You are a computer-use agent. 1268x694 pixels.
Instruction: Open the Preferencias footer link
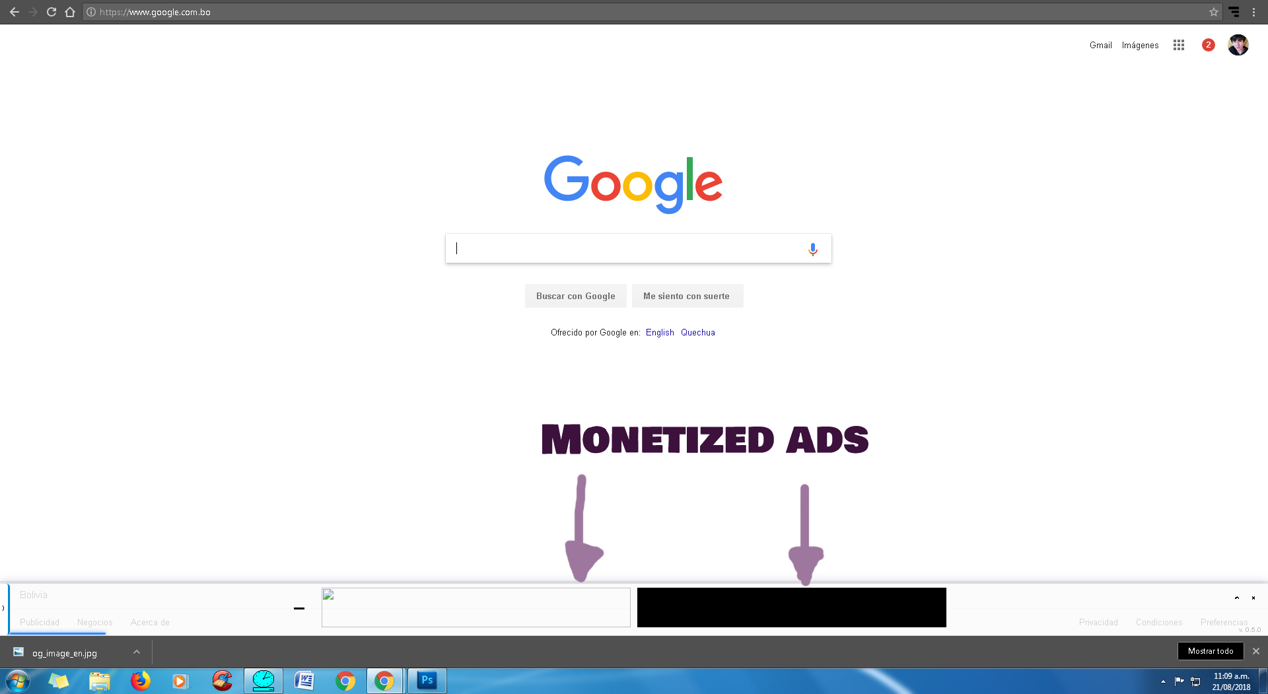pos(1224,622)
